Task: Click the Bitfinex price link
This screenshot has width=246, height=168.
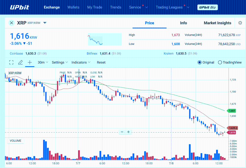Action: point(92,53)
